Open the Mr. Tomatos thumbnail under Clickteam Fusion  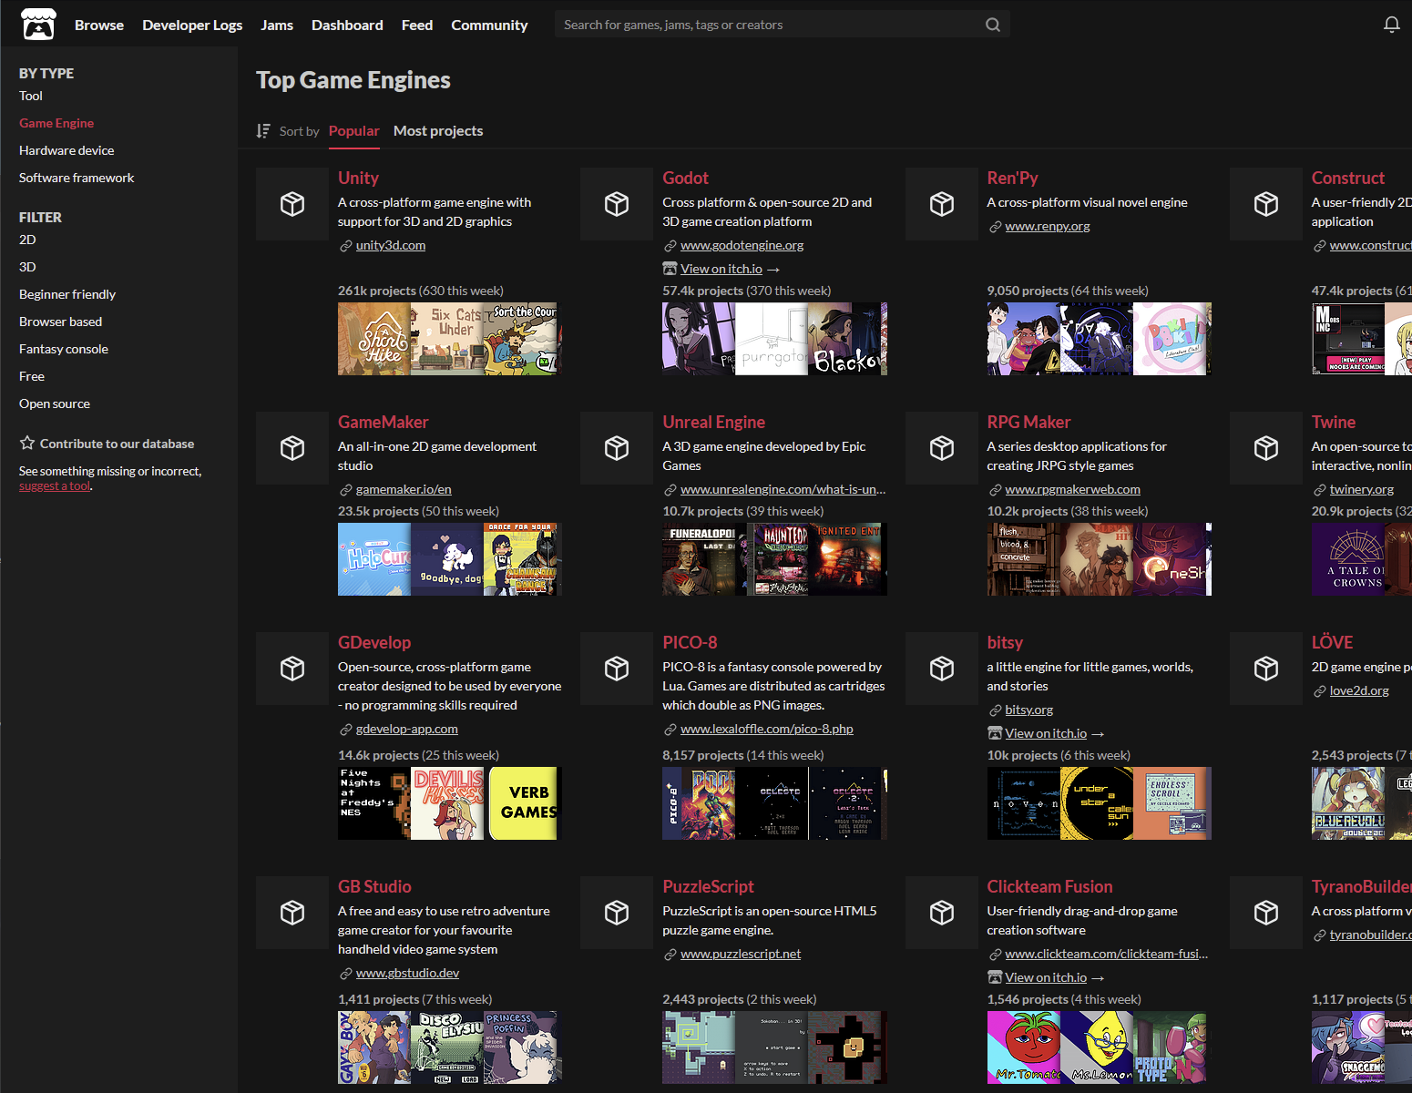[x=1024, y=1047]
